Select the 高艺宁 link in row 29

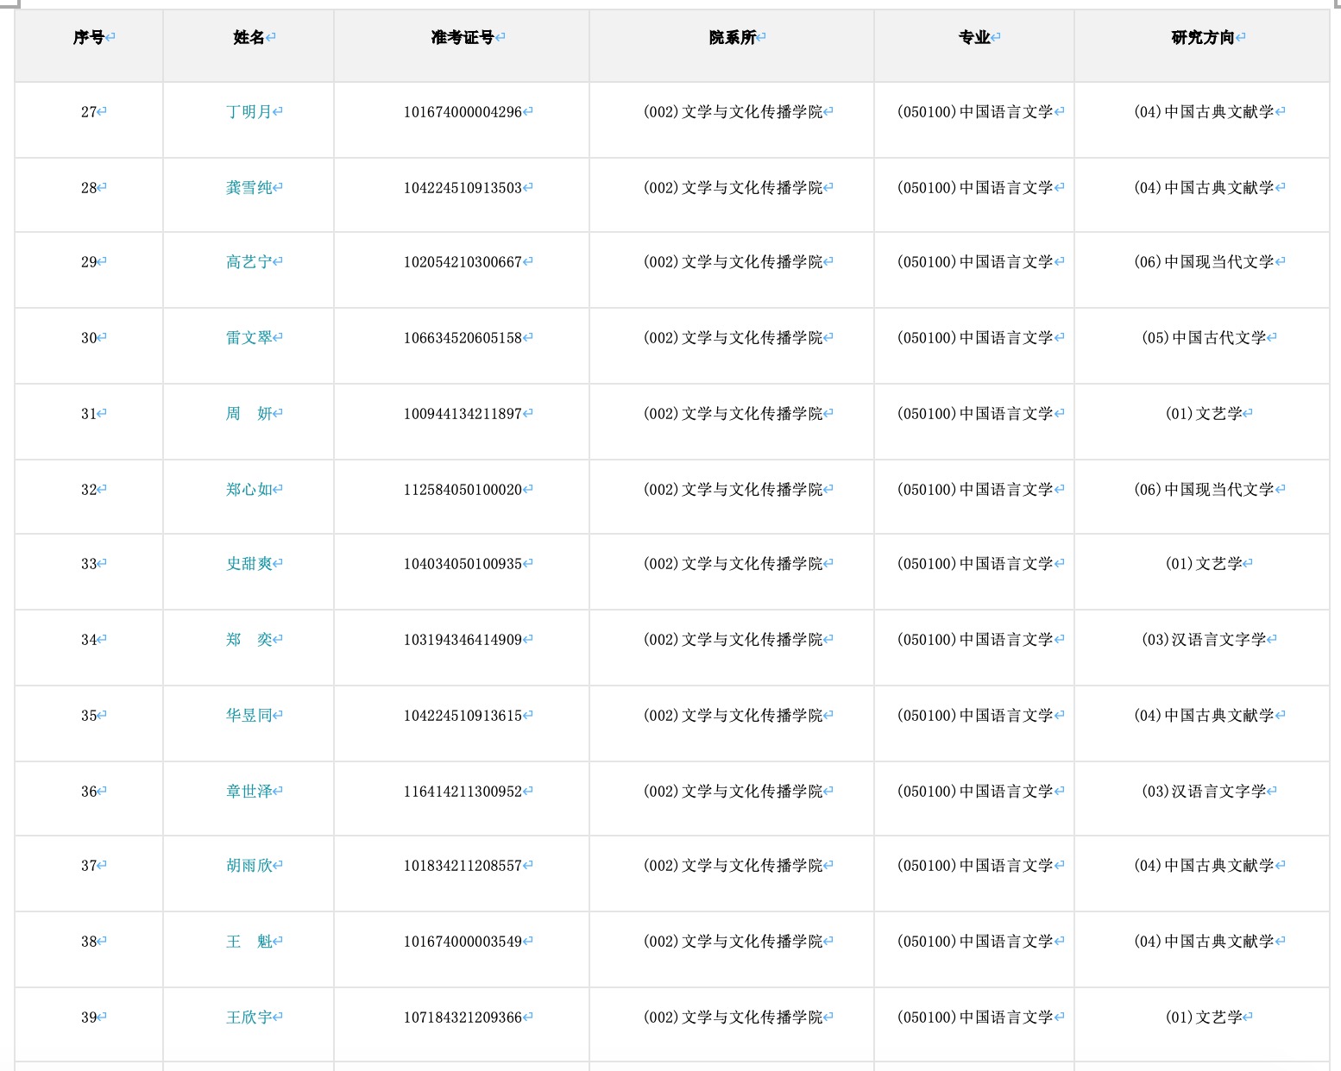pyautogui.click(x=249, y=262)
